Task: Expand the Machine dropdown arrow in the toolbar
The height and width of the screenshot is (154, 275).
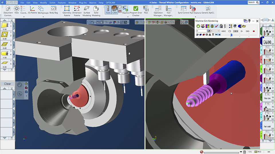Action: point(128,17)
